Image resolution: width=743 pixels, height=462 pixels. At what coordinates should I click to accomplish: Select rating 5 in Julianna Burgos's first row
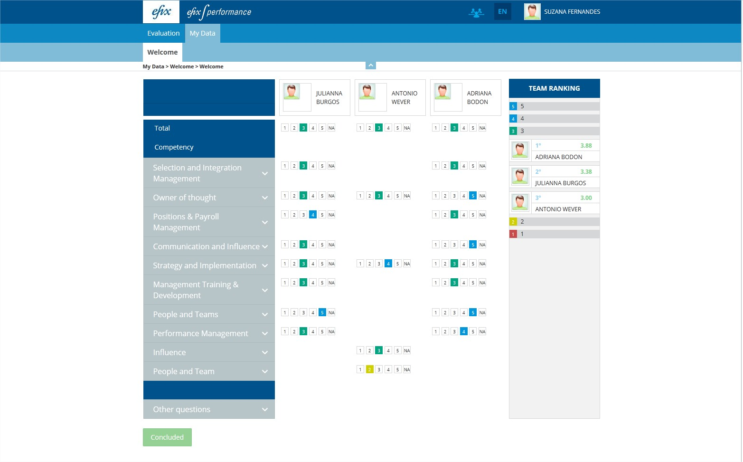coord(322,127)
